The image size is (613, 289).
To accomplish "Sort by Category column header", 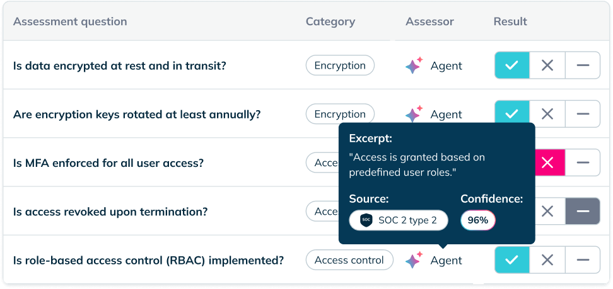I will tap(330, 21).
